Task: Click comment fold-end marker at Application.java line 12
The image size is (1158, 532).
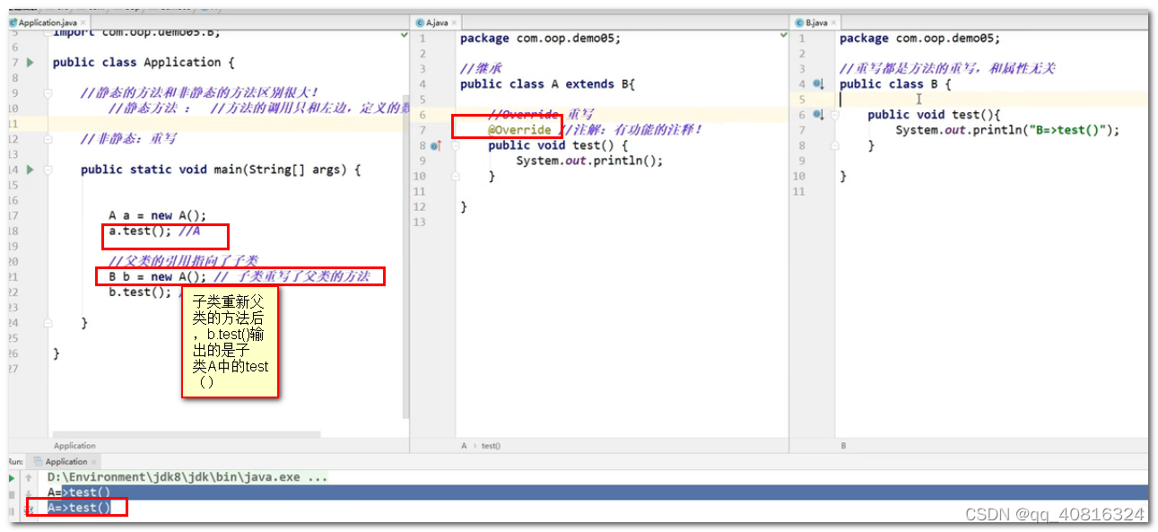Action: coord(48,139)
